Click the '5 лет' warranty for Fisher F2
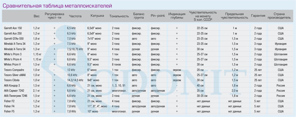This screenshot has height=117, width=296. pyautogui.click(x=257, y=101)
